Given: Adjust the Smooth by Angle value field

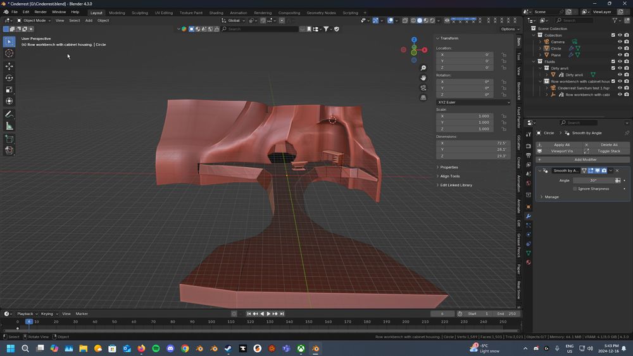Looking at the screenshot, I should coord(593,181).
